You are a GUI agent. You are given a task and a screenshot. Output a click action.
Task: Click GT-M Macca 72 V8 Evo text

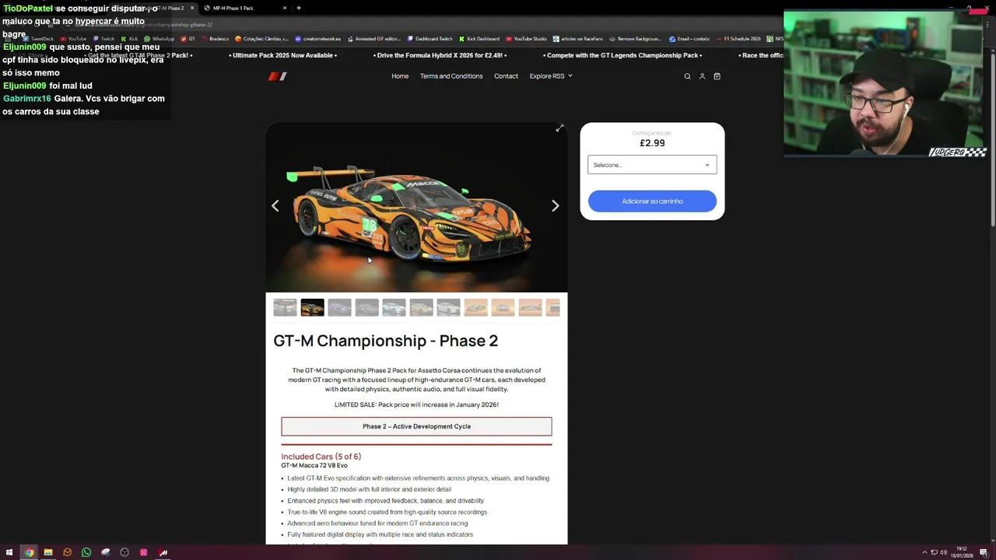tap(314, 465)
